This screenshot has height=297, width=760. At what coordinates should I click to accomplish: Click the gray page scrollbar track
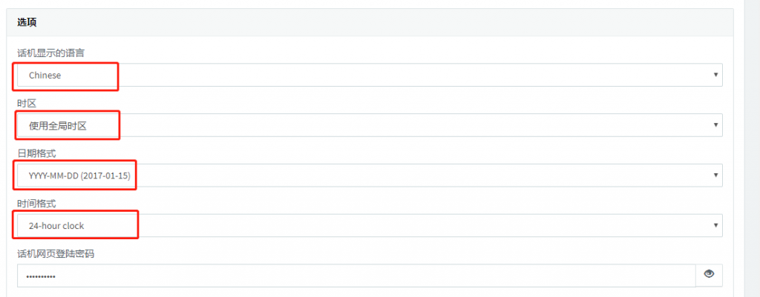[x=752, y=148]
